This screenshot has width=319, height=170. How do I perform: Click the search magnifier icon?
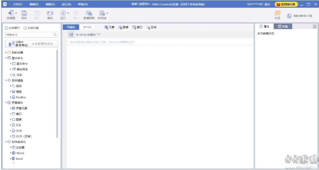pos(55,35)
